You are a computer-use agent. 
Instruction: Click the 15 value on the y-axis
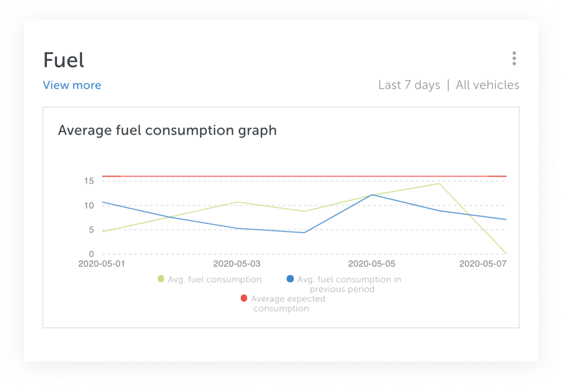point(89,181)
